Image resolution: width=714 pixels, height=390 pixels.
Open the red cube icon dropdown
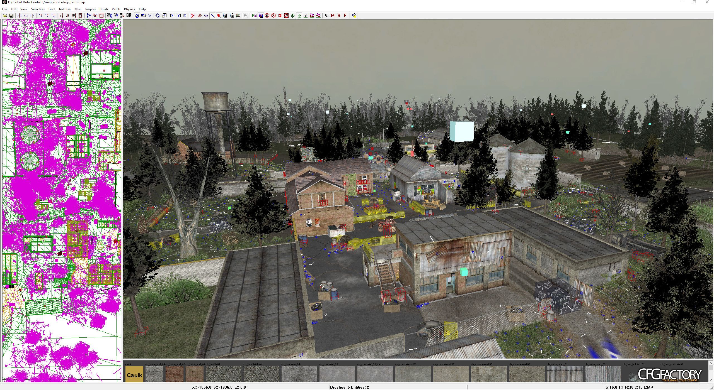coord(219,16)
